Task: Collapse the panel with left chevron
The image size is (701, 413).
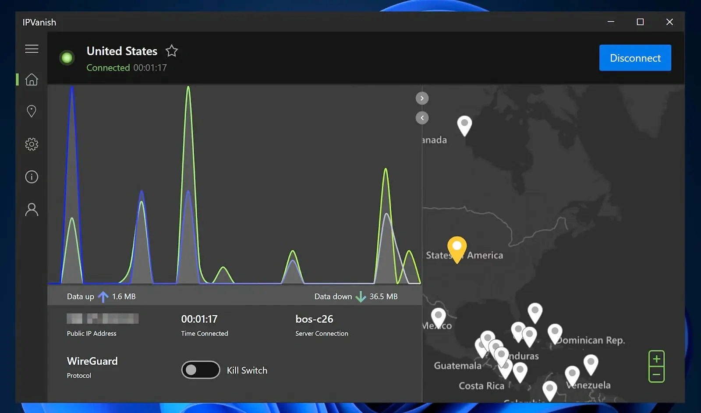Action: point(422,118)
